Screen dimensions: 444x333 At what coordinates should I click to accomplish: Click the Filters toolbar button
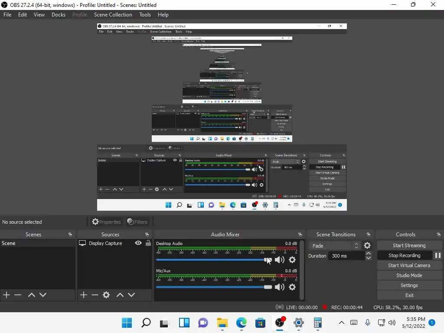coord(137,222)
